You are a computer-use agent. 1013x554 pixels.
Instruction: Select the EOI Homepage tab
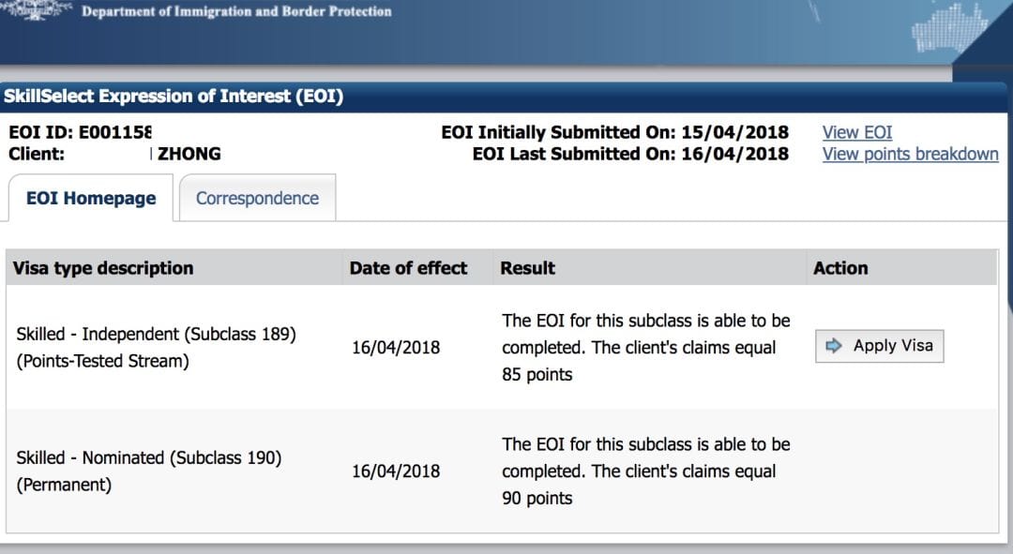pos(90,198)
